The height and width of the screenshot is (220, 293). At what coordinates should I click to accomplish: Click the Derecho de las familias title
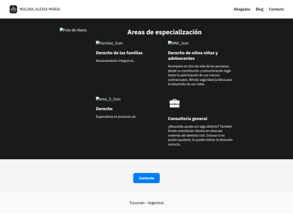click(119, 53)
